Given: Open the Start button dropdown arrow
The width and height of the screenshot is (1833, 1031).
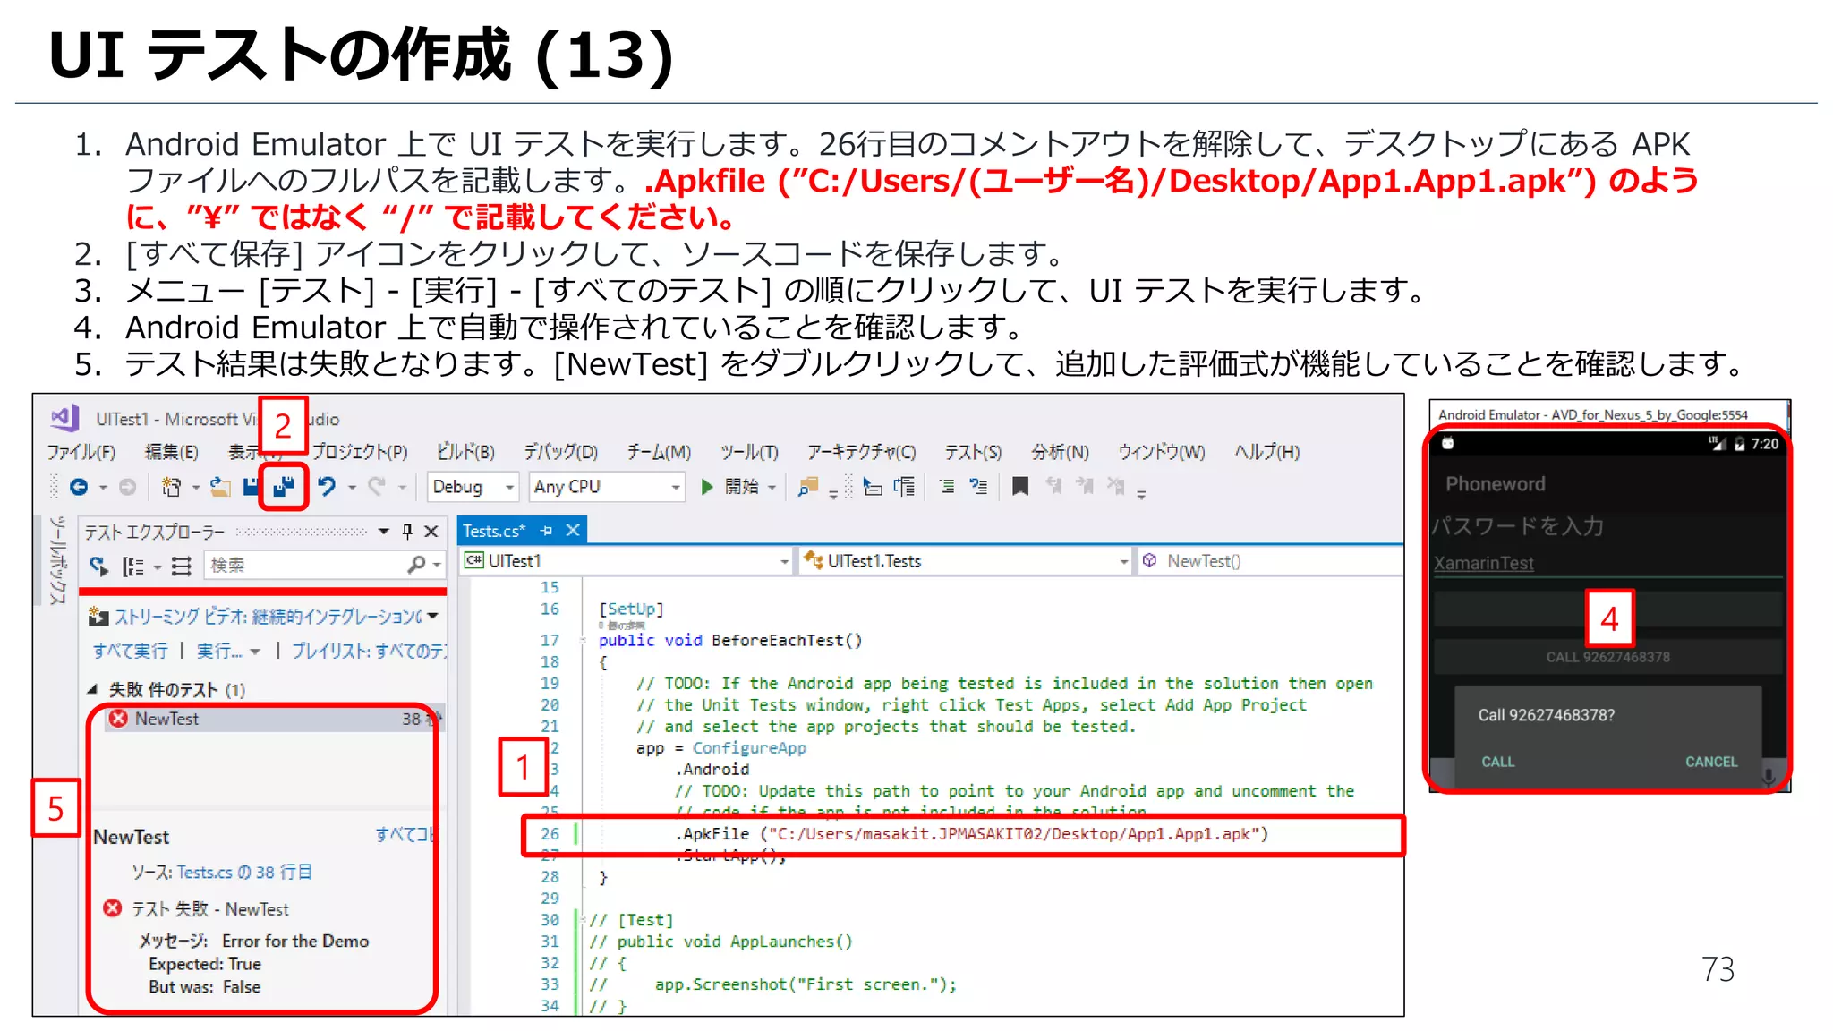Looking at the screenshot, I should point(772,488).
